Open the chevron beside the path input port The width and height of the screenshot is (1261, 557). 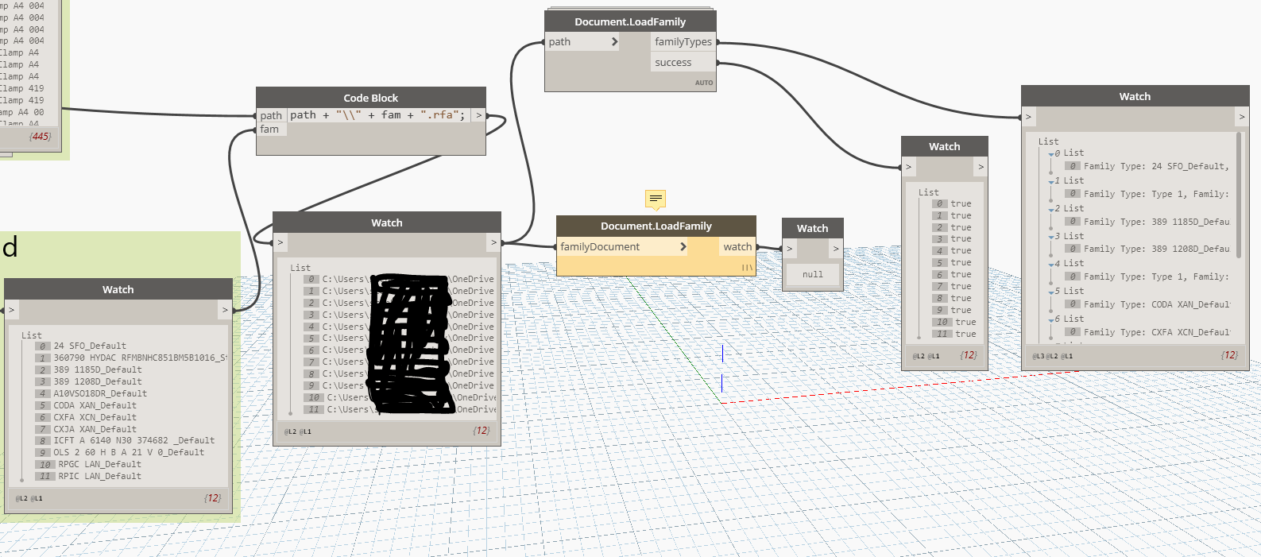[x=614, y=41]
